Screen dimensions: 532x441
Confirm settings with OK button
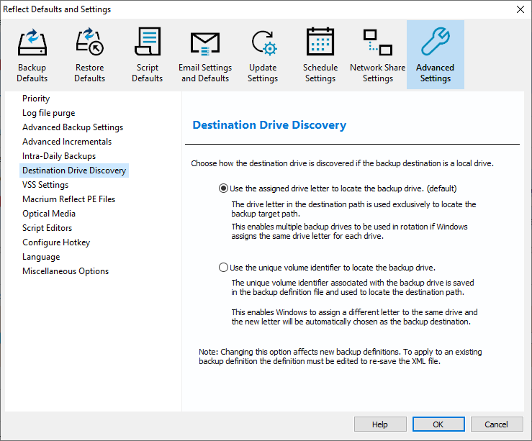(438, 424)
